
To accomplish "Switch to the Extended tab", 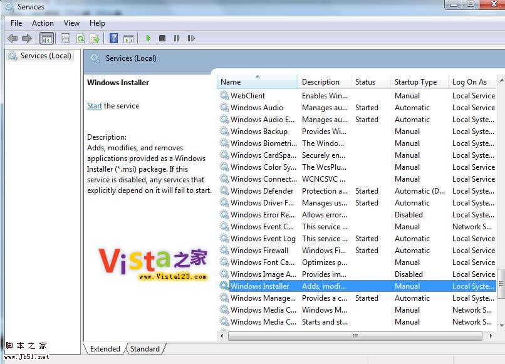I will click(105, 349).
